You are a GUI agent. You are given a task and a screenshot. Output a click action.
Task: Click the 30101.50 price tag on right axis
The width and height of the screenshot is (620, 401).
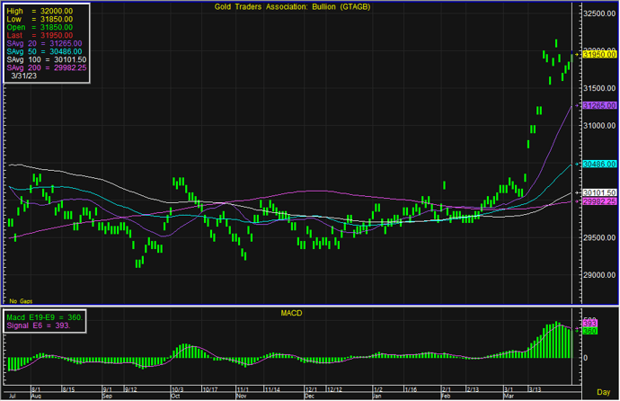pos(598,192)
